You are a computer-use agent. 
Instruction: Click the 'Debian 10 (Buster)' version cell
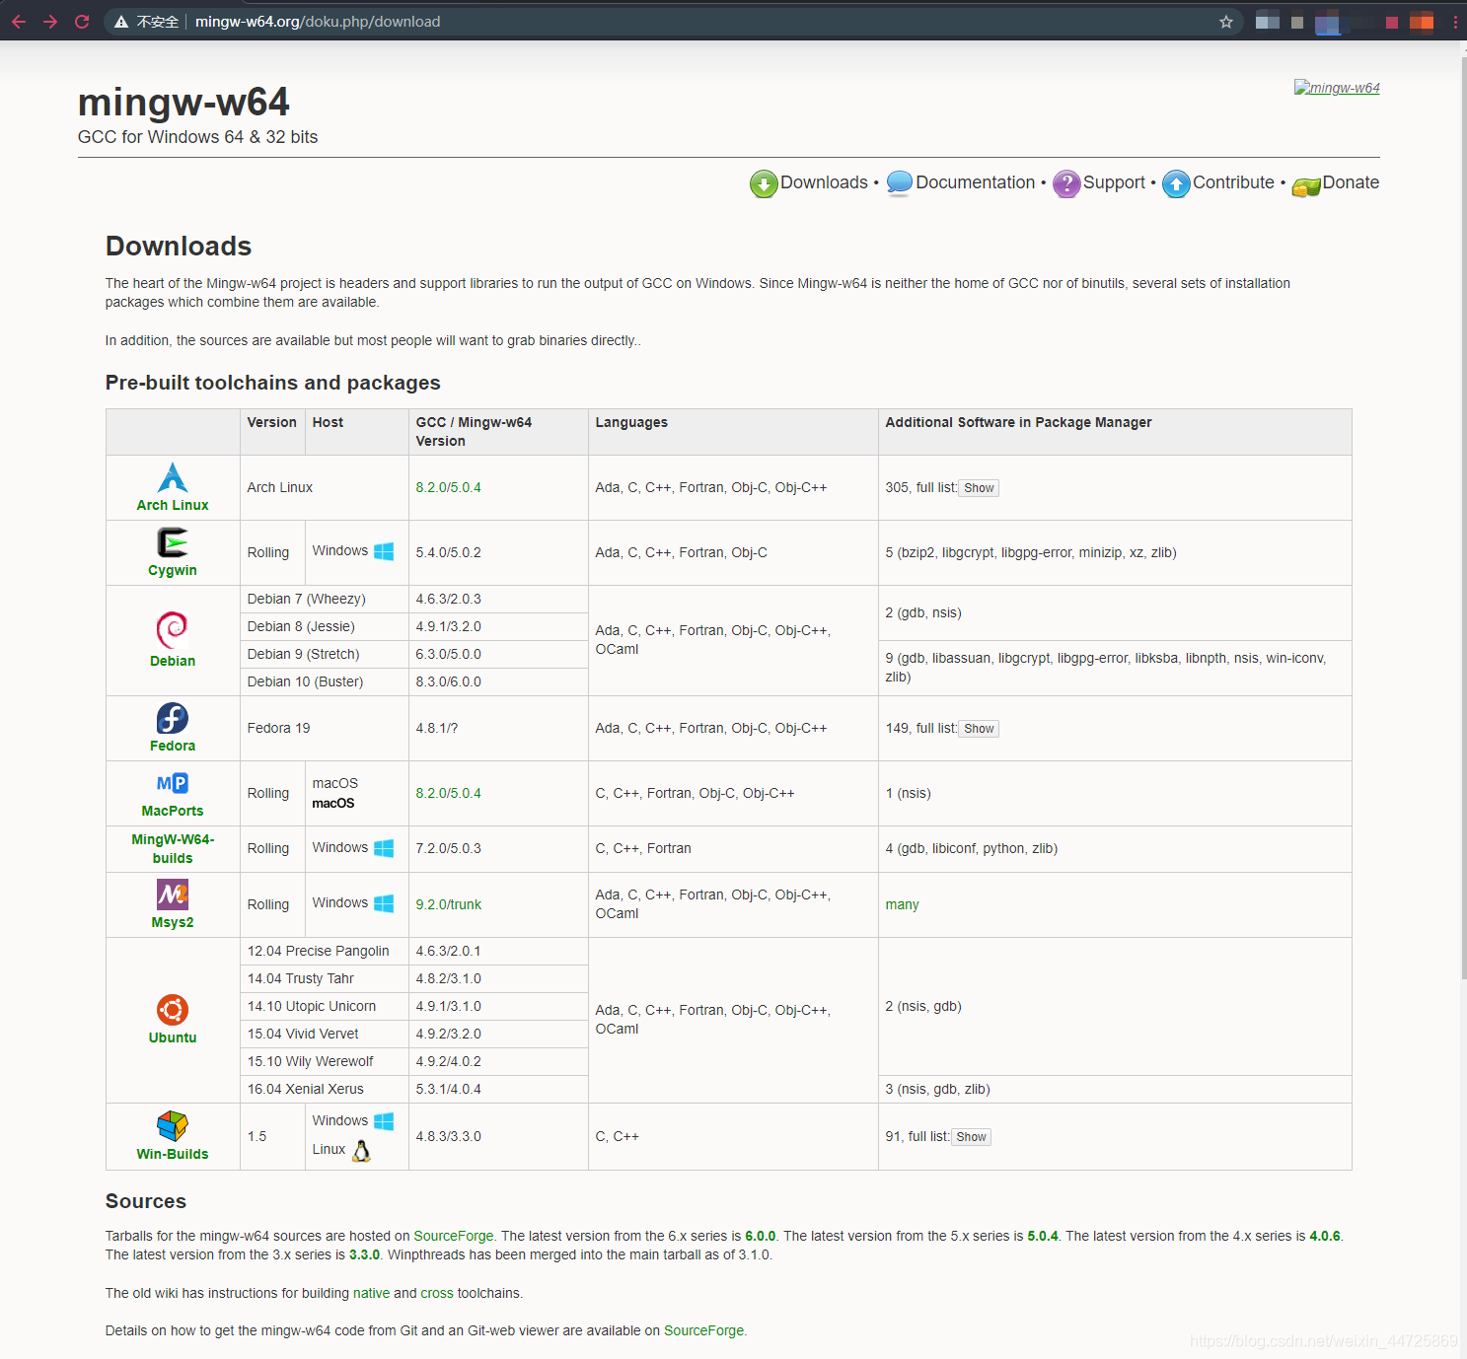(325, 681)
